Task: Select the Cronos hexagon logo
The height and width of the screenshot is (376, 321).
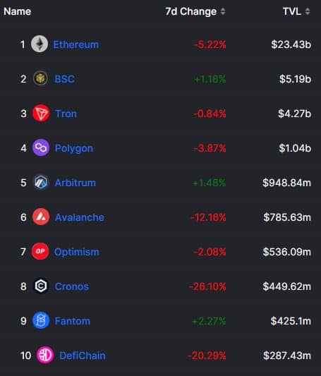Action: coord(41,286)
